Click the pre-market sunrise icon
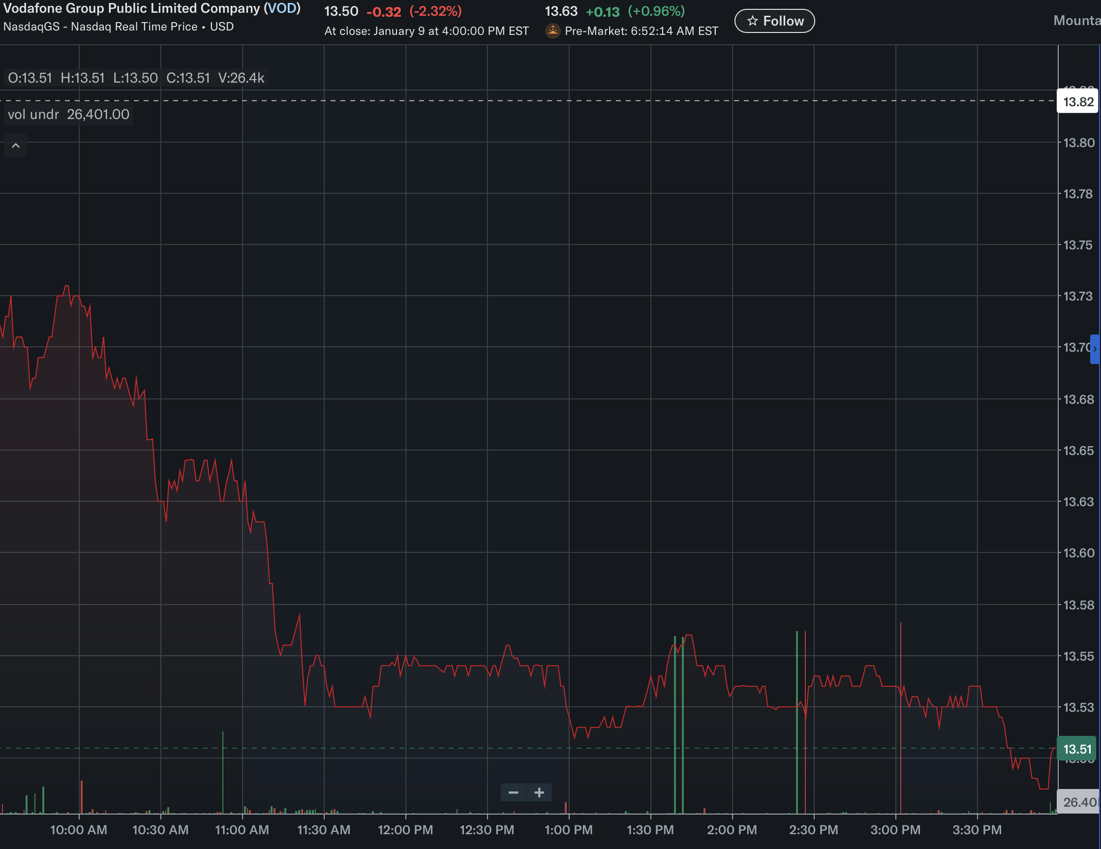 pos(553,31)
